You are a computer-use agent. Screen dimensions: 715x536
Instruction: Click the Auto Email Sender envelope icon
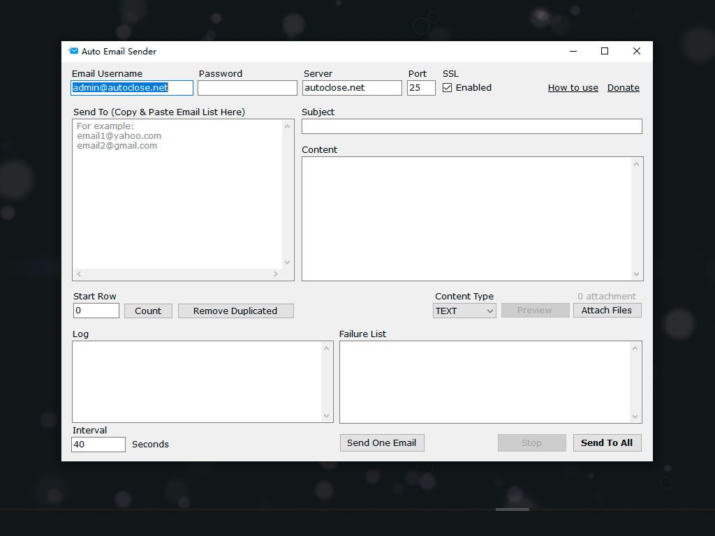73,51
